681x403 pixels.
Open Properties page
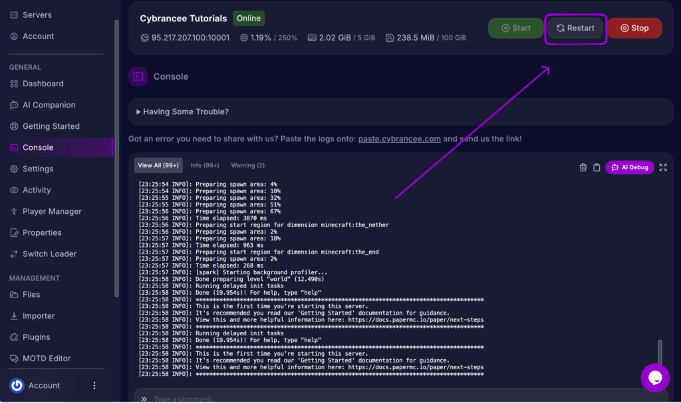pos(42,232)
